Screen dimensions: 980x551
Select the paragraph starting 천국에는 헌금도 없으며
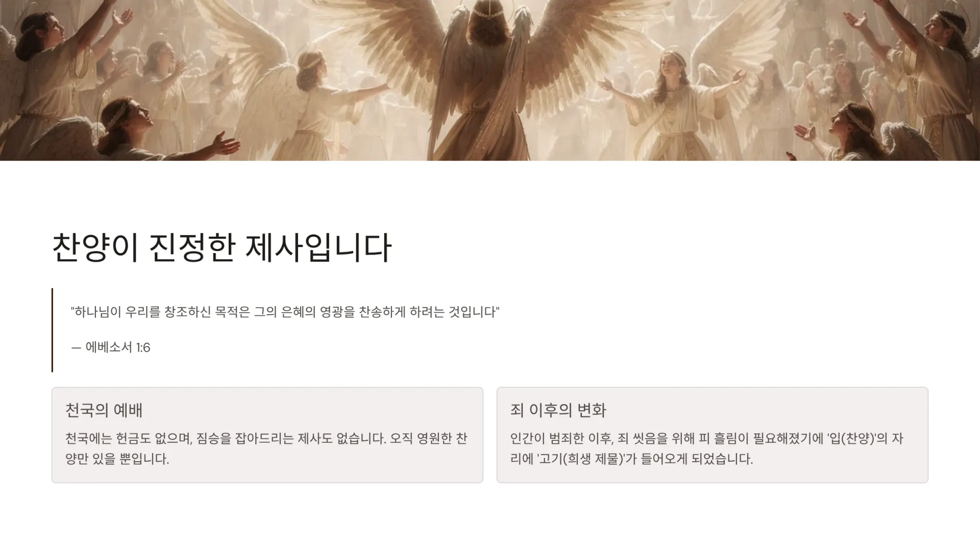tap(266, 448)
